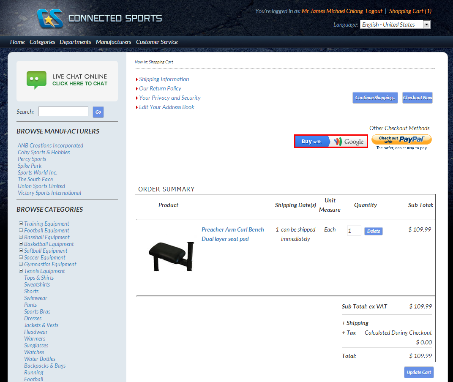Open Percy Sports manufacturer
This screenshot has height=382, width=453.
[32, 159]
